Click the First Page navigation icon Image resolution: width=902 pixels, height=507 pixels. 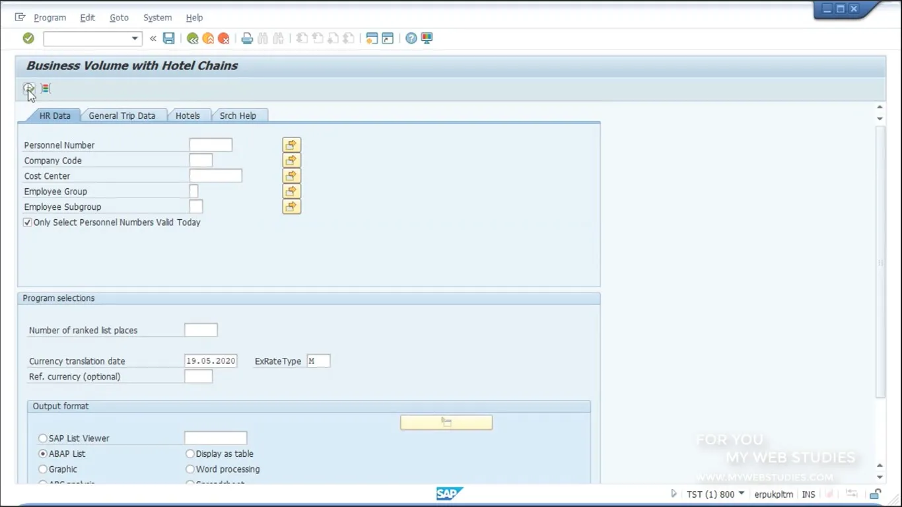(x=302, y=38)
